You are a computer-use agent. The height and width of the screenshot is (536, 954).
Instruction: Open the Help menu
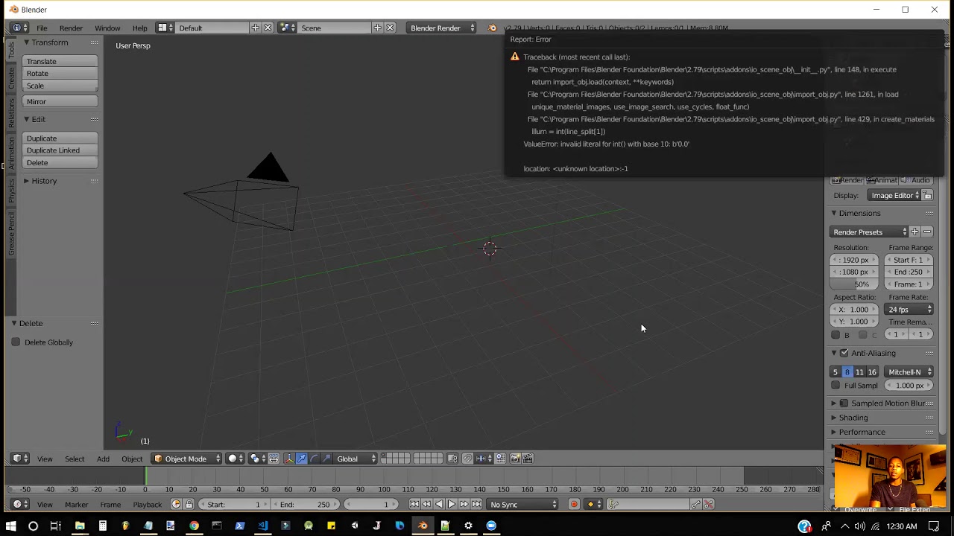pos(139,28)
